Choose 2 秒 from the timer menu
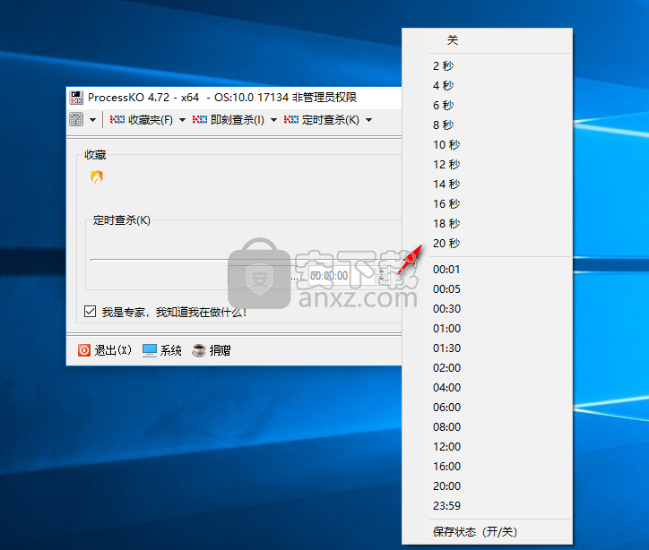The width and height of the screenshot is (649, 550). pos(487,65)
